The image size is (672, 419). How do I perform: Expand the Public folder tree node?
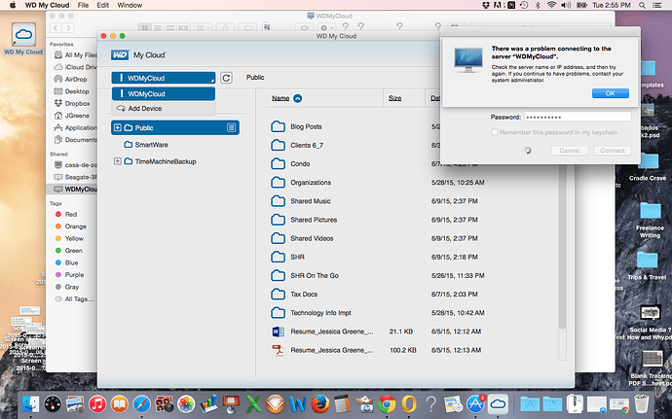click(118, 127)
